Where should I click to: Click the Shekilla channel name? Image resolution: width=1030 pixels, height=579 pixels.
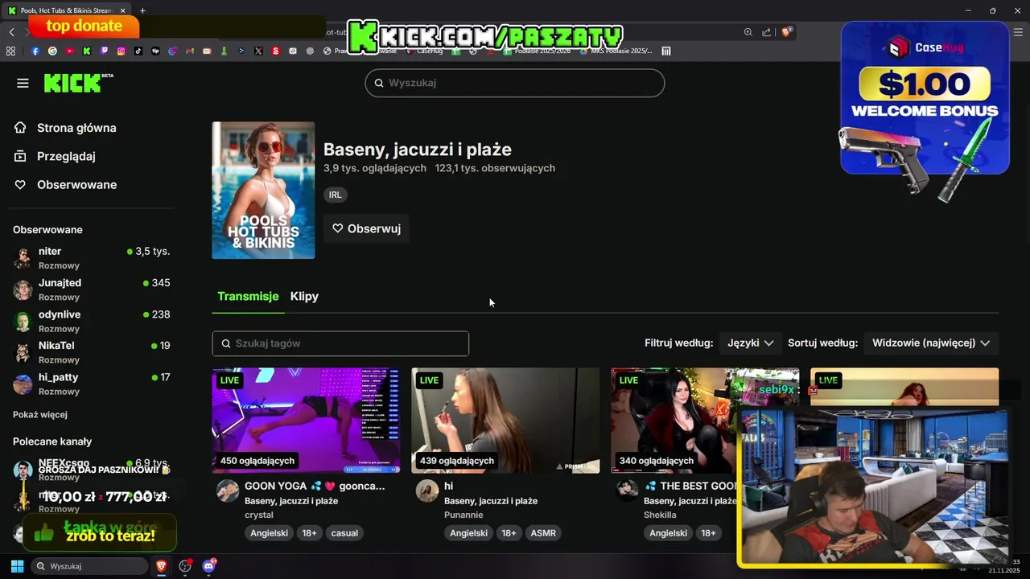pyautogui.click(x=660, y=515)
